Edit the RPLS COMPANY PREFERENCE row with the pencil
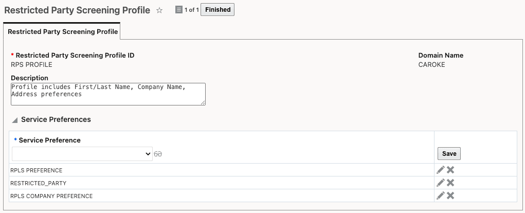The height and width of the screenshot is (213, 525). pos(441,196)
